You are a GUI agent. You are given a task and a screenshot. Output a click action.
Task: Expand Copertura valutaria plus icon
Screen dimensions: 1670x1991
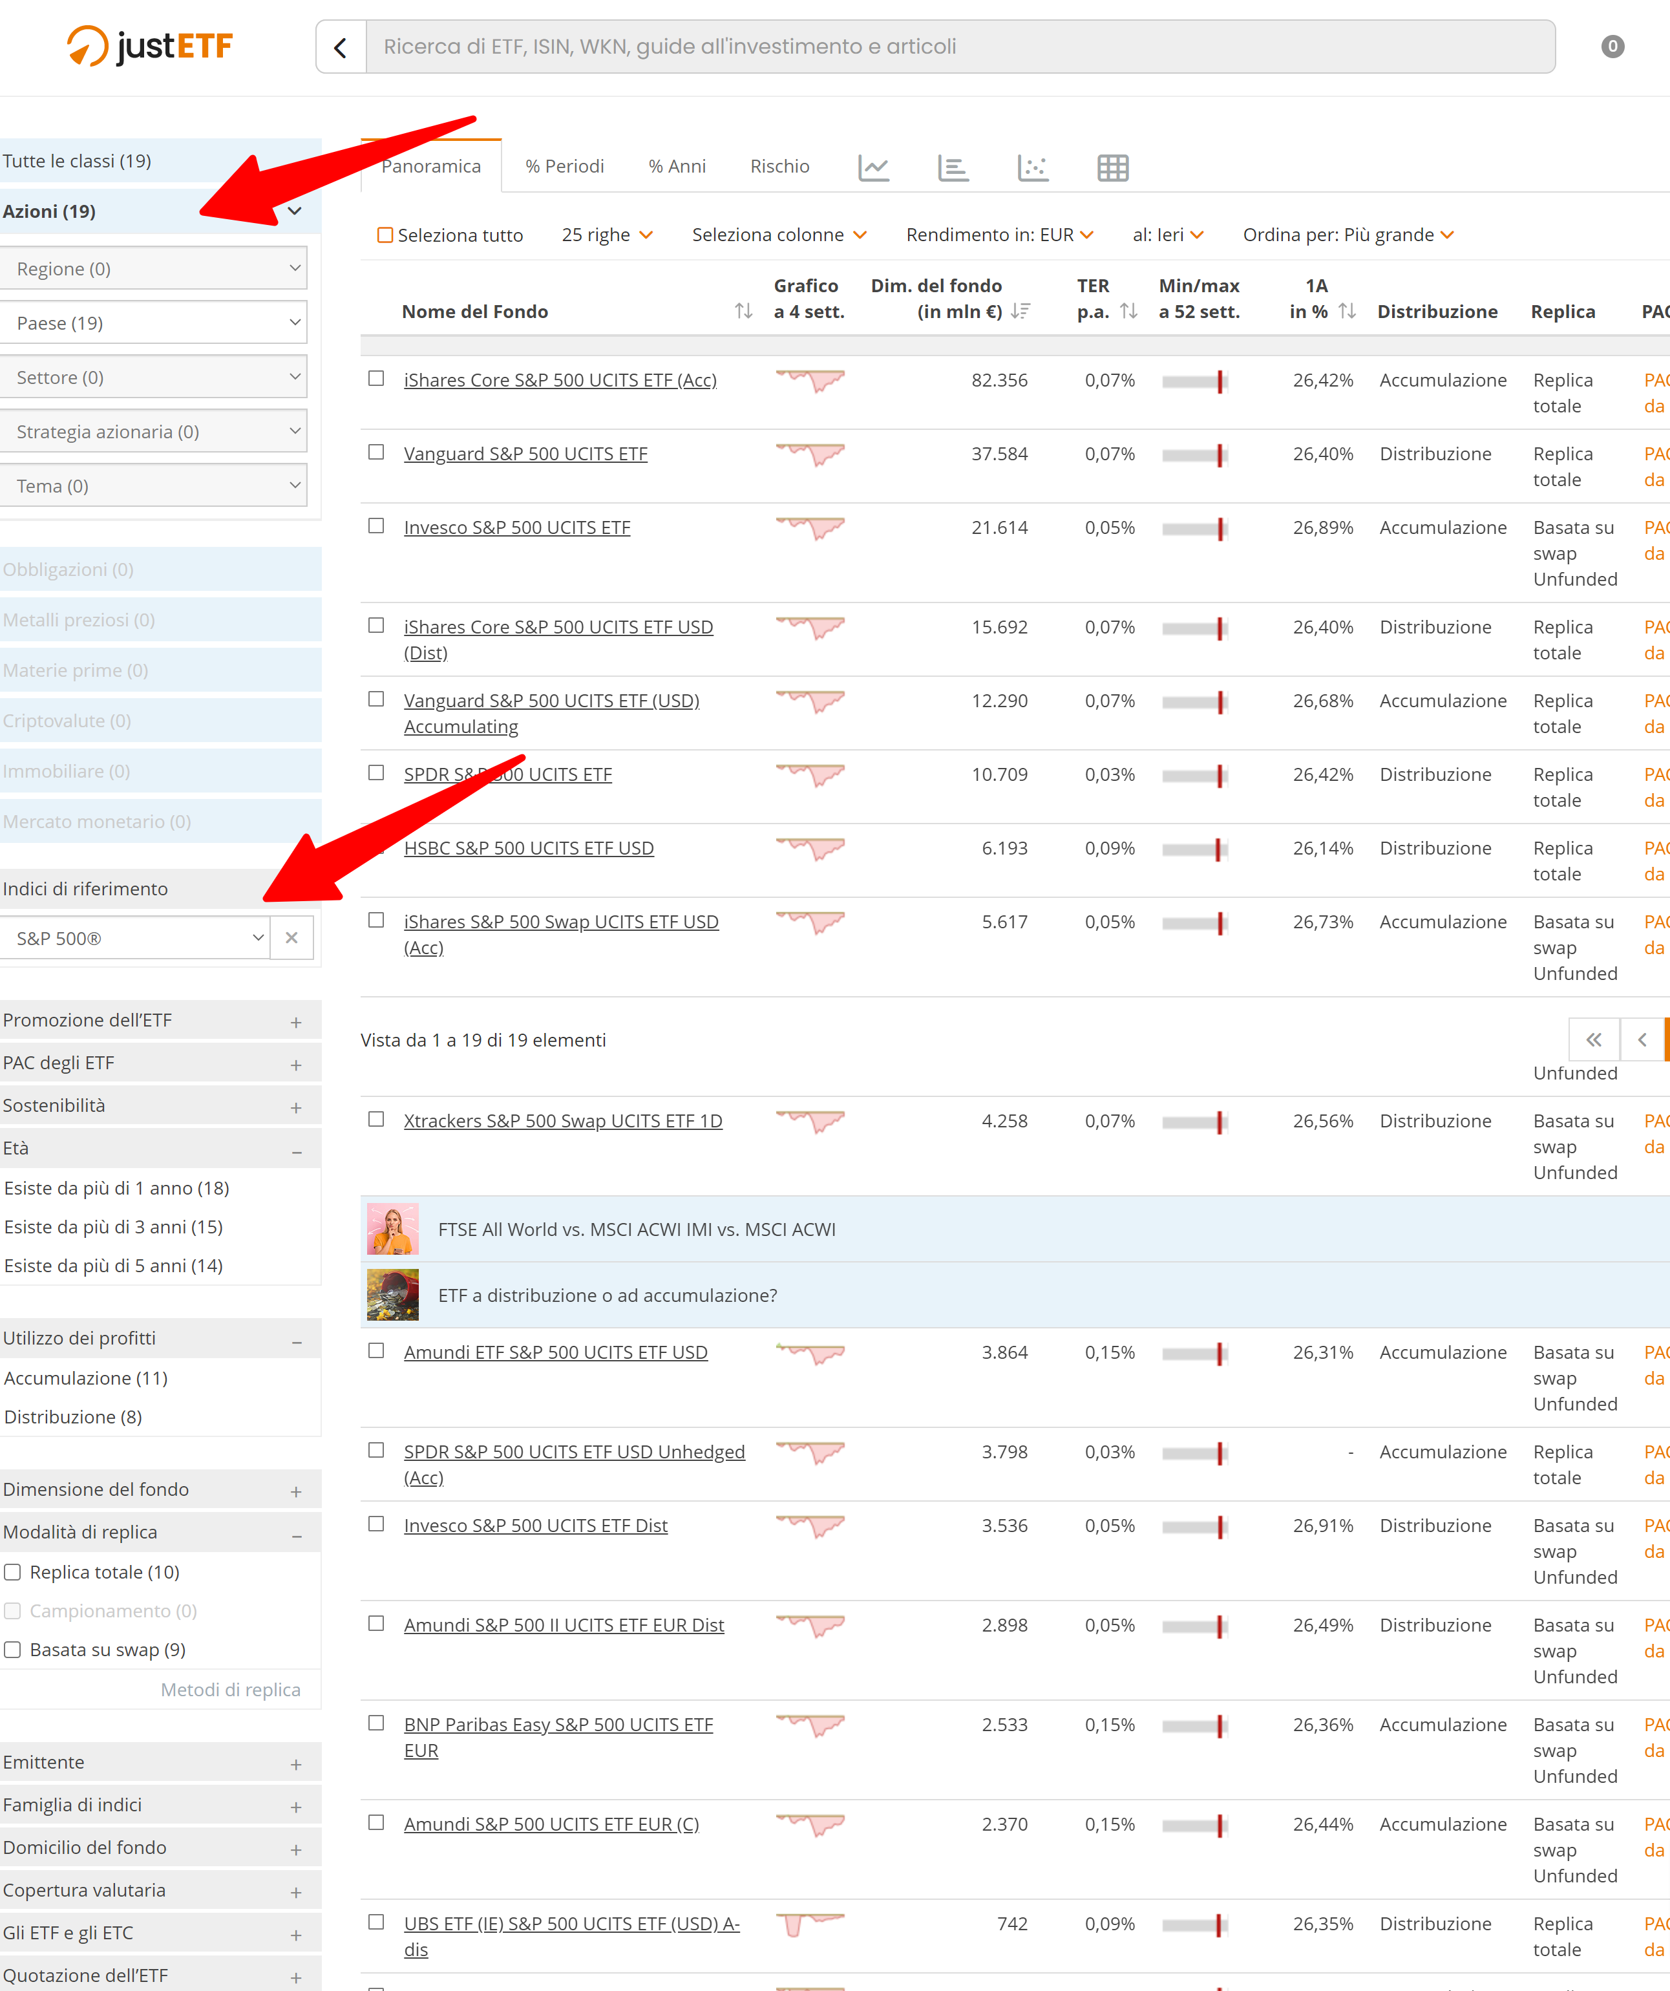(x=297, y=1892)
